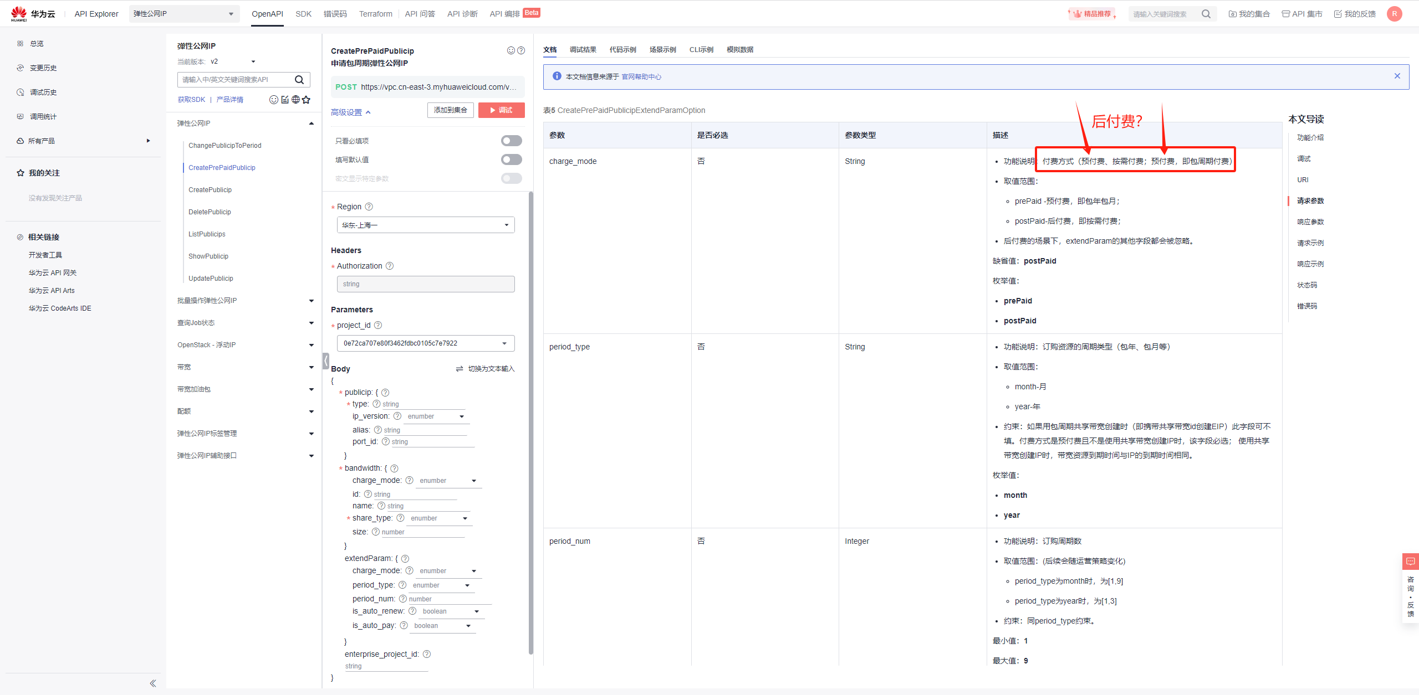Expand the 带宽 API group
The height and width of the screenshot is (695, 1419).
pos(245,367)
